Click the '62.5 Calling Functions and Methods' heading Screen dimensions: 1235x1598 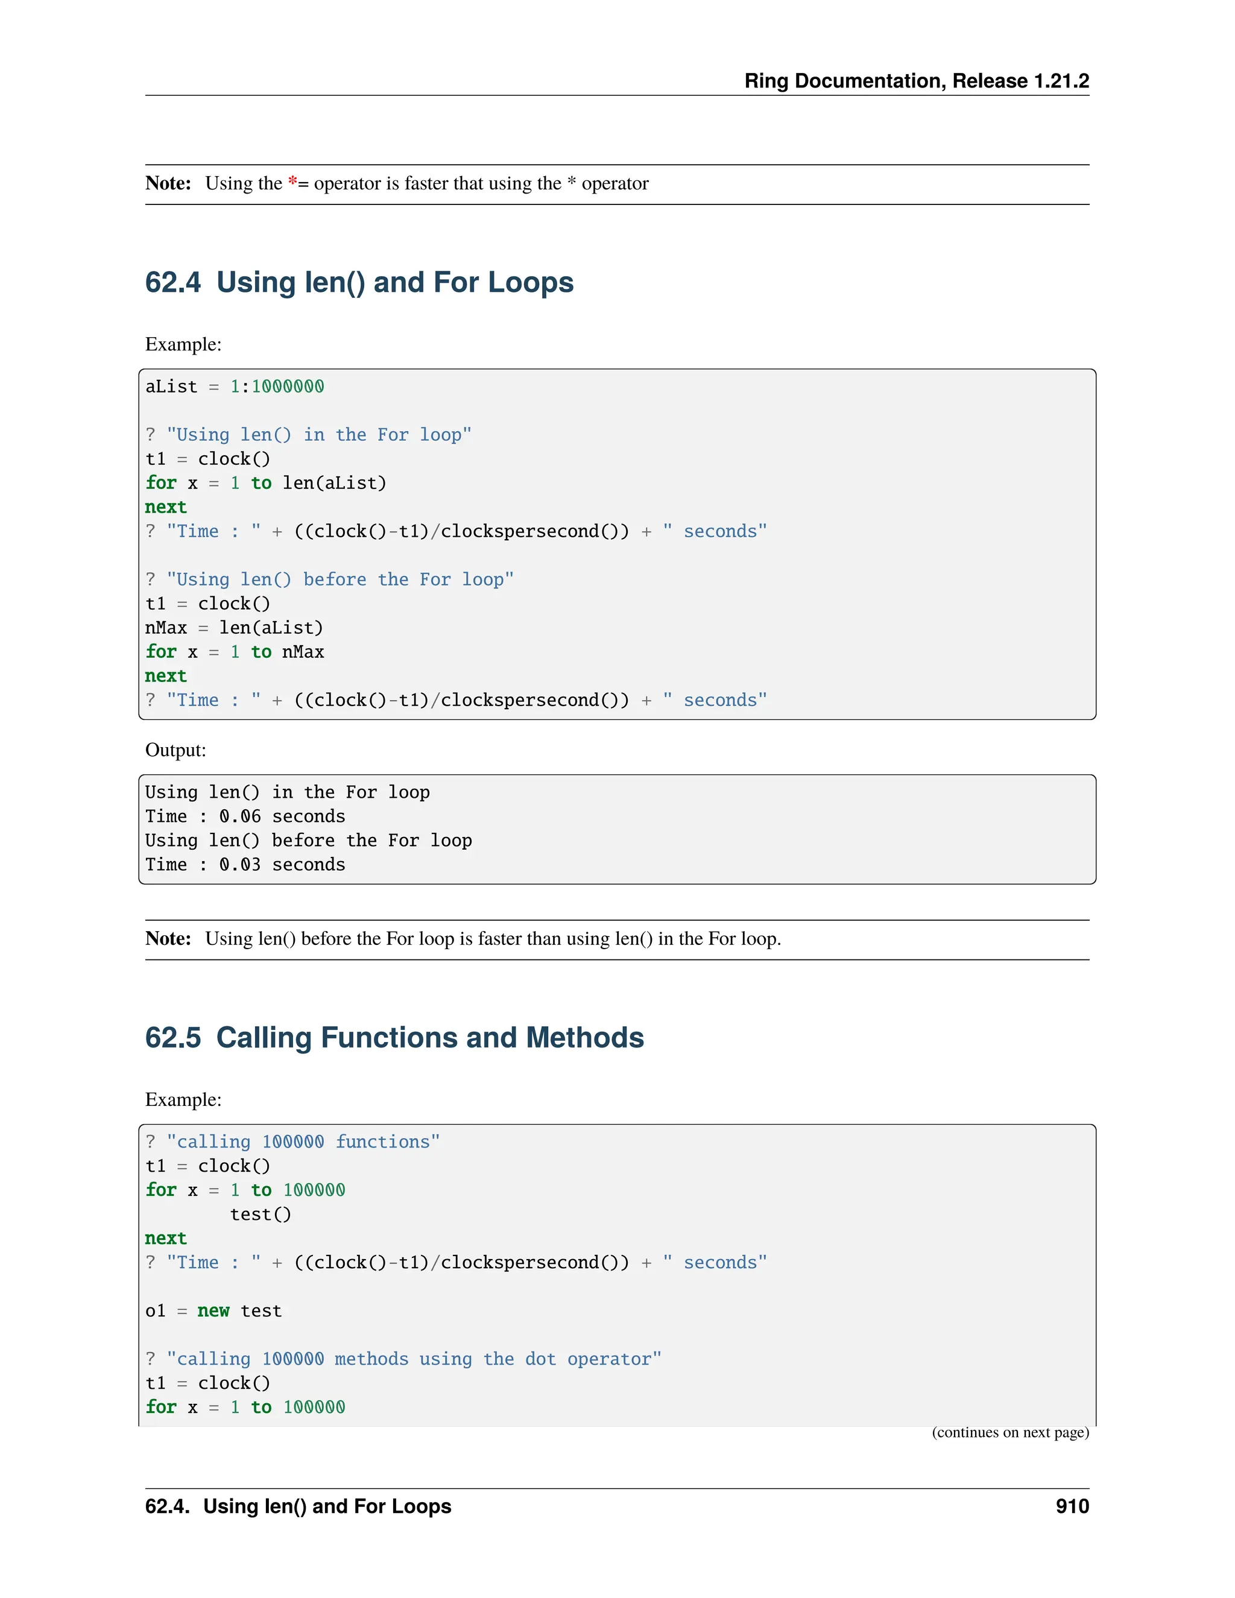(394, 1038)
